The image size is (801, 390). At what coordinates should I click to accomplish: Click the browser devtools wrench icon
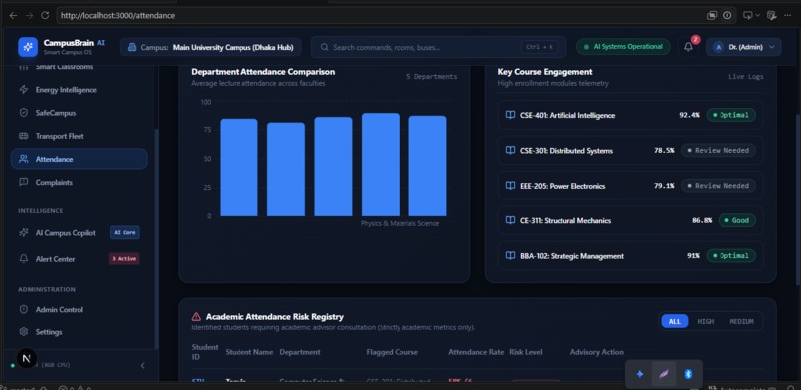[772, 15]
